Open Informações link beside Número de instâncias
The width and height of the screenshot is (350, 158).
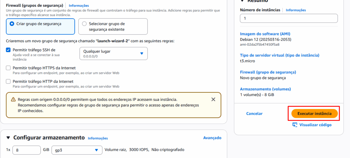pyautogui.click(x=296, y=10)
